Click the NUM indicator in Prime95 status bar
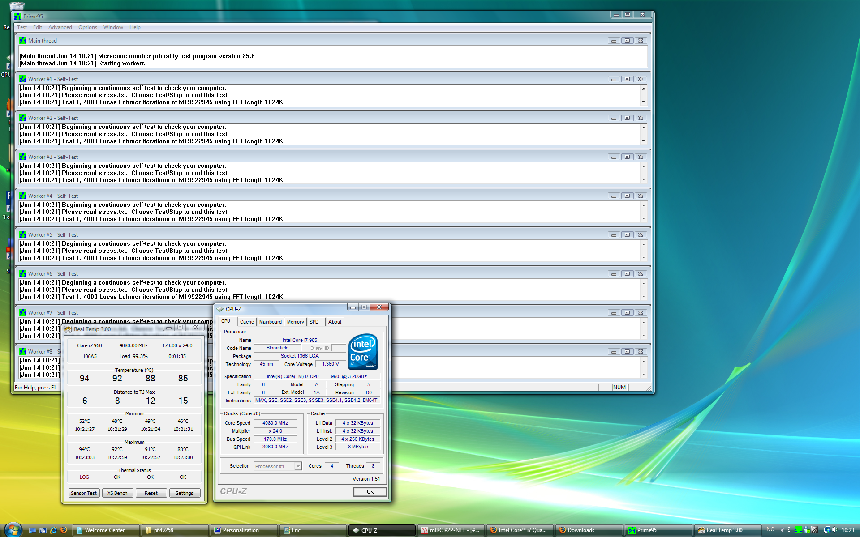This screenshot has width=860, height=537. 619,388
